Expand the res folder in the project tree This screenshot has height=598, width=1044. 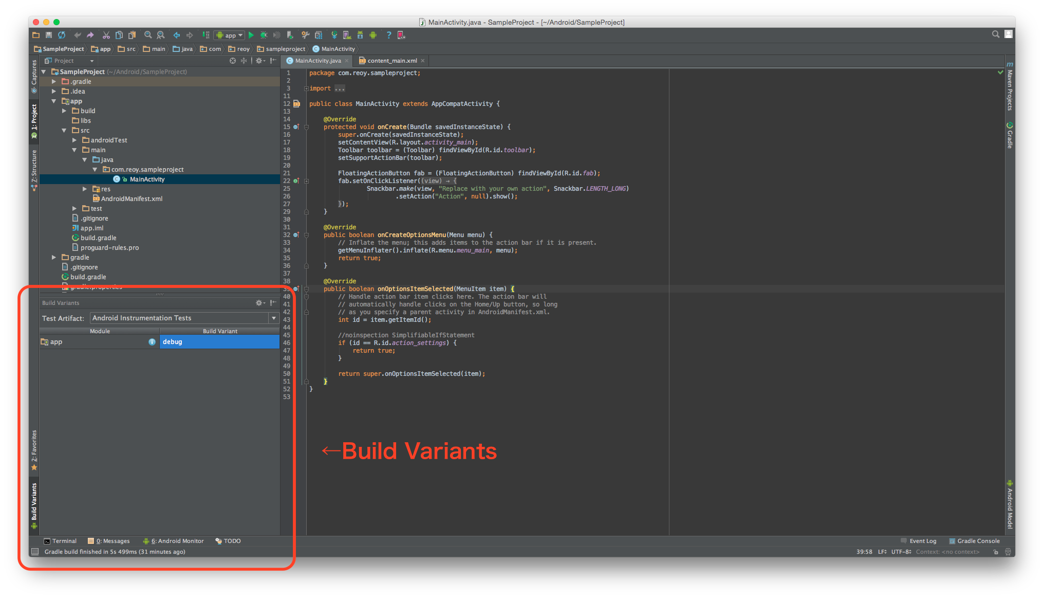(85, 189)
